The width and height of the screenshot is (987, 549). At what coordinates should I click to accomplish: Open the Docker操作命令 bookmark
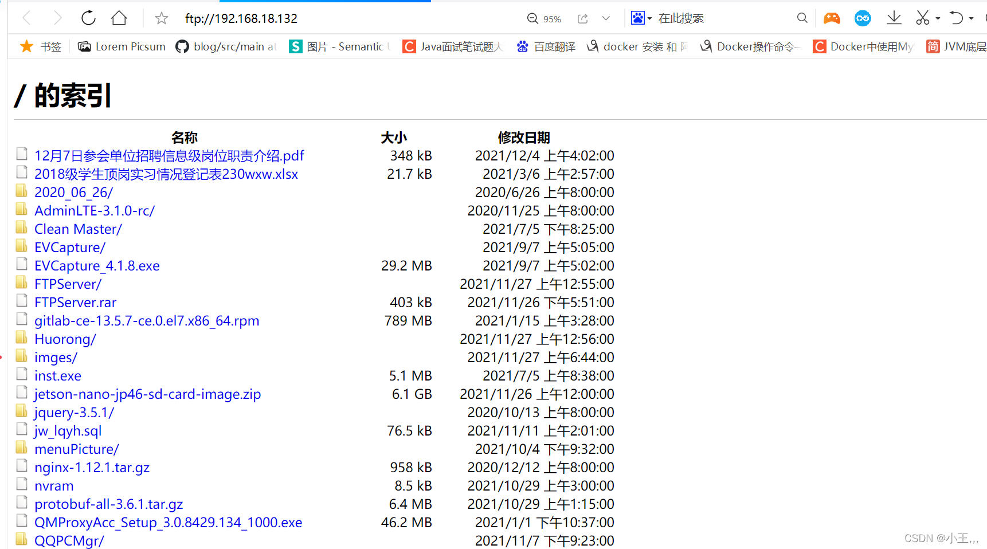pos(749,46)
